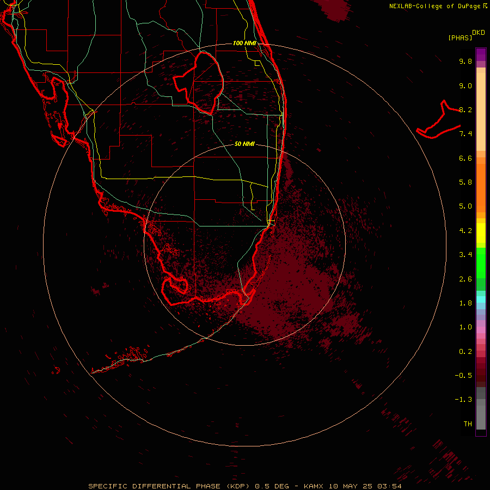
Task: Select the 9.8 value on the color scale
Action: point(465,61)
